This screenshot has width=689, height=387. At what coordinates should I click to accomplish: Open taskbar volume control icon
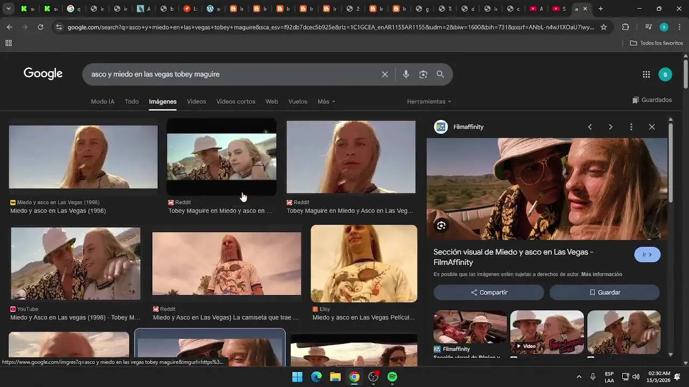636,377
